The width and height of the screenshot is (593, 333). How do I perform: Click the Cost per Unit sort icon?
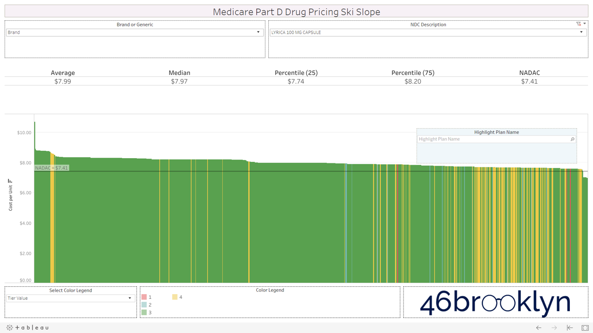click(x=10, y=181)
